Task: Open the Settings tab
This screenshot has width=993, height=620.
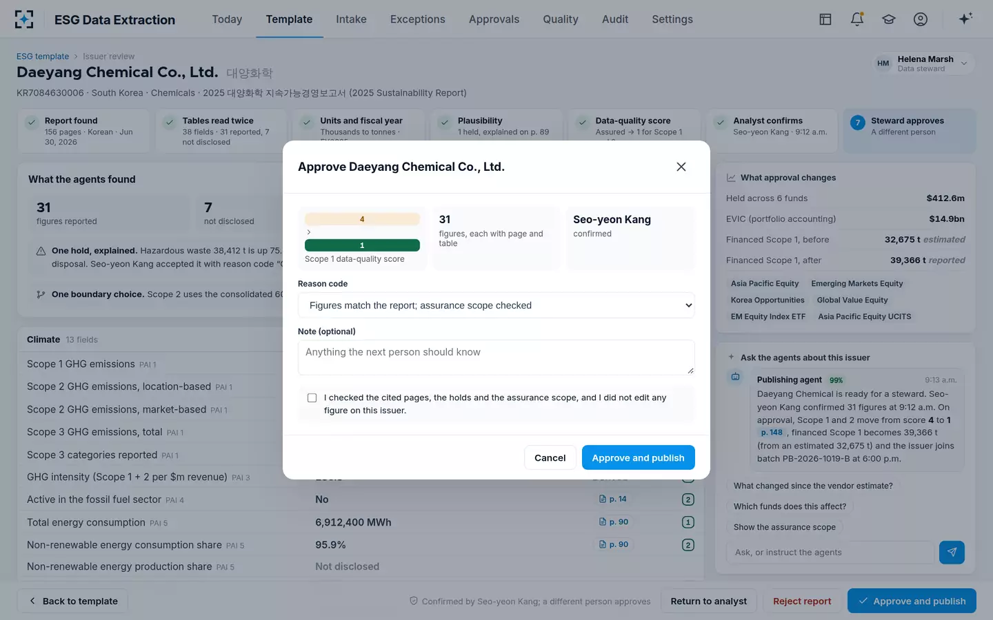Action: pos(672,19)
